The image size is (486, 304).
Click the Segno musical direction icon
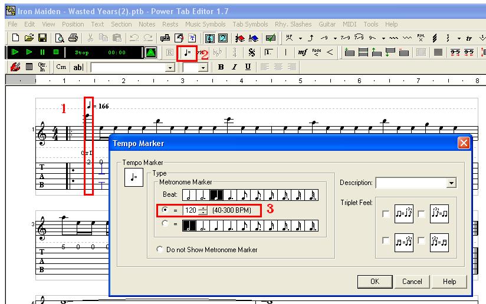pos(252,52)
